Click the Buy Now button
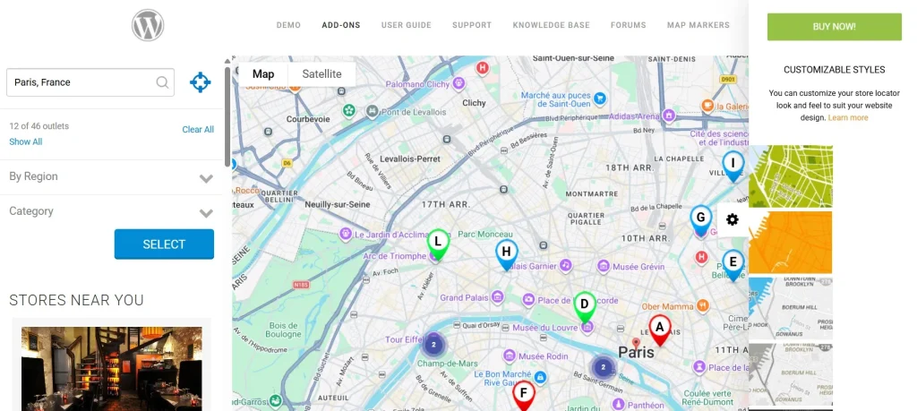This screenshot has width=917, height=411. pos(834,27)
